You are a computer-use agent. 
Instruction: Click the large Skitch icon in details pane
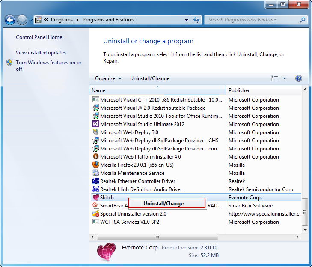(106, 252)
